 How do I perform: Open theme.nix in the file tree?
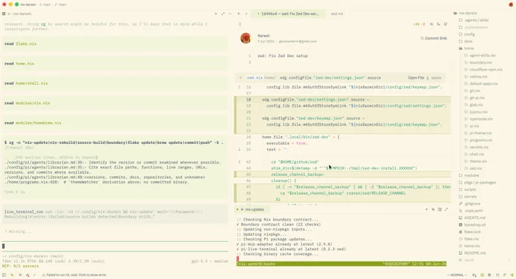tap(475, 161)
